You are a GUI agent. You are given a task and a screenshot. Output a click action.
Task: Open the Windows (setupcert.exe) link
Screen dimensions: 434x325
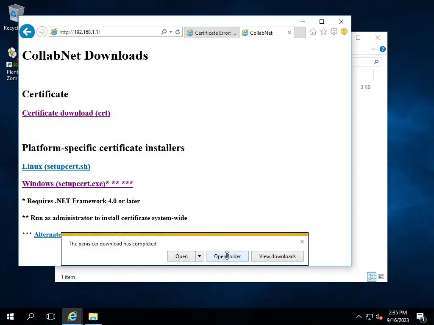click(78, 184)
